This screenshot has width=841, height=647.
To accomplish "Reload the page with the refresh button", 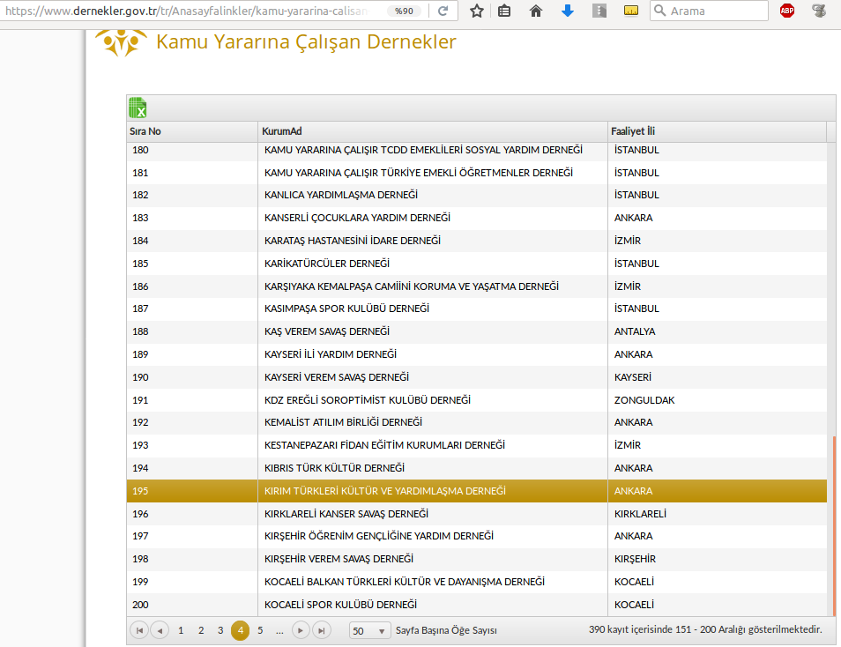I will 443,11.
